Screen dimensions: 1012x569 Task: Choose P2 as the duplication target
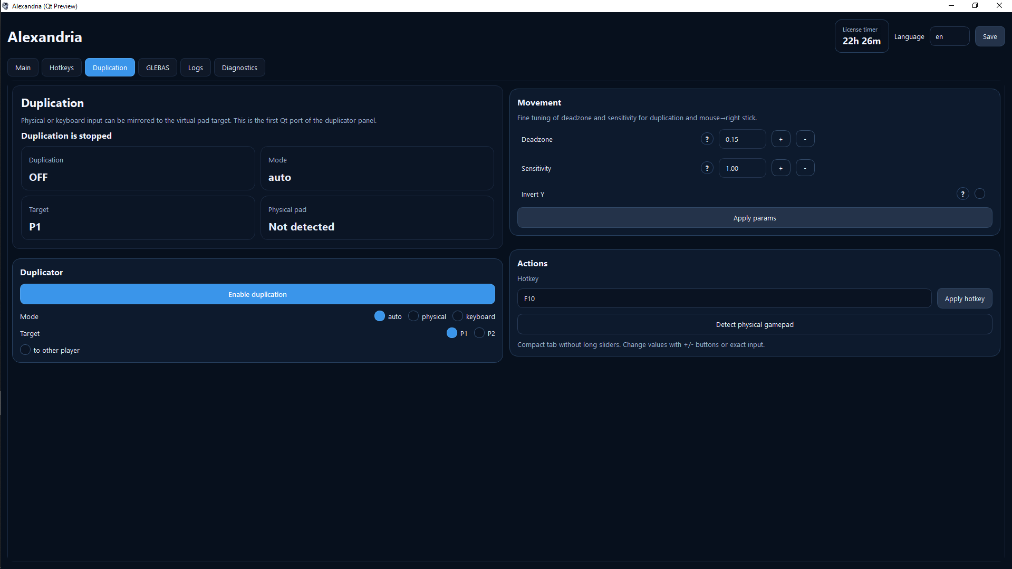[x=479, y=333]
